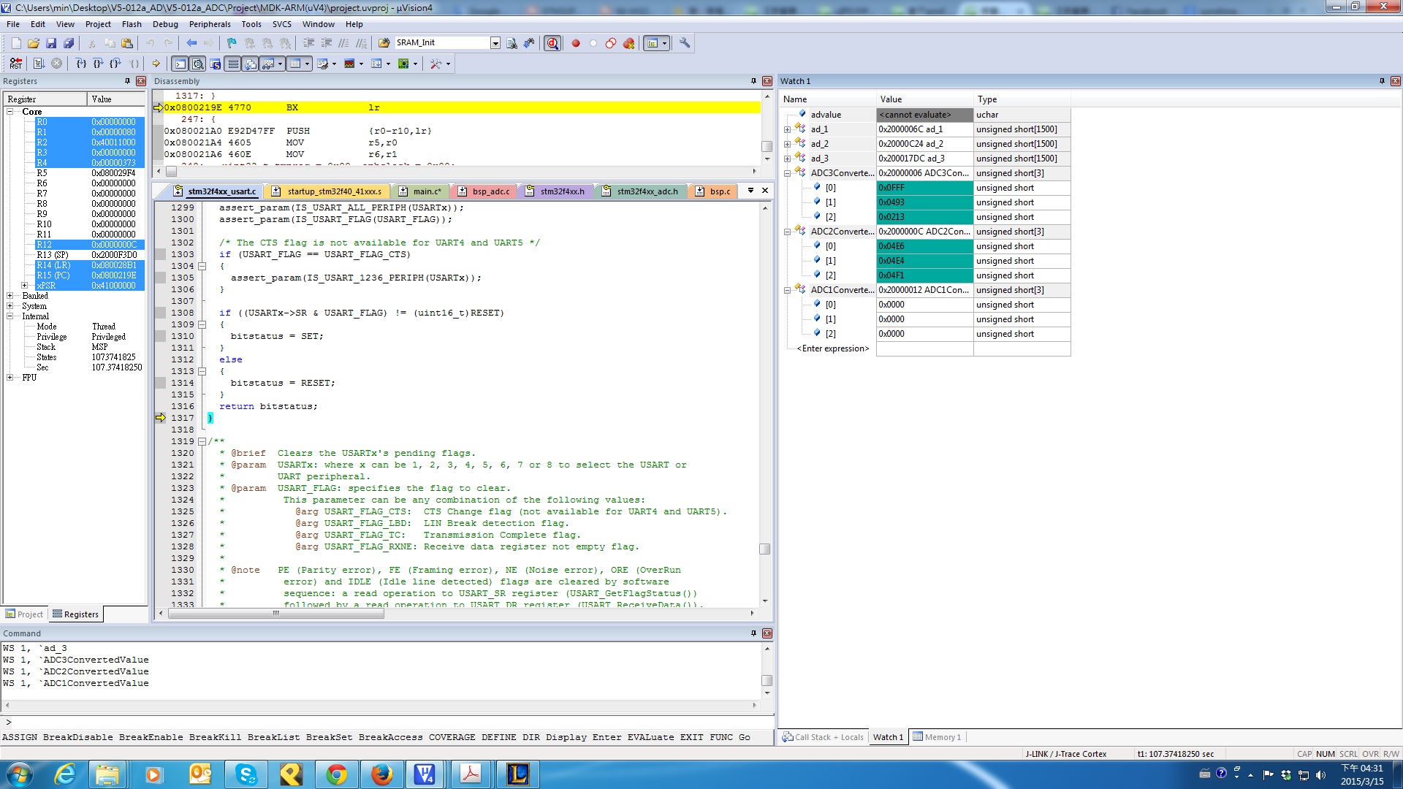This screenshot has height=789, width=1403.
Task: Open a file with the folder icon
Action: (34, 43)
